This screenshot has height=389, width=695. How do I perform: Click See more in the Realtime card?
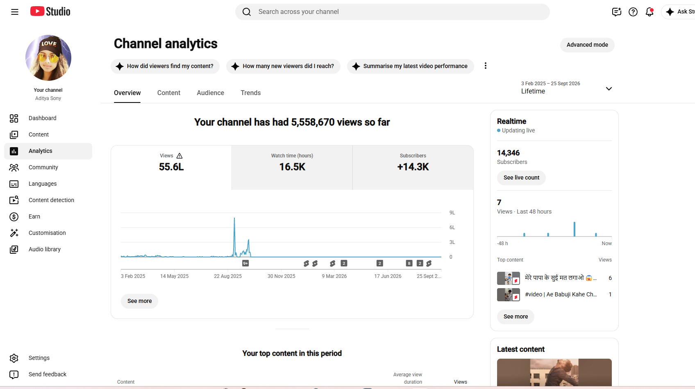[x=516, y=317]
